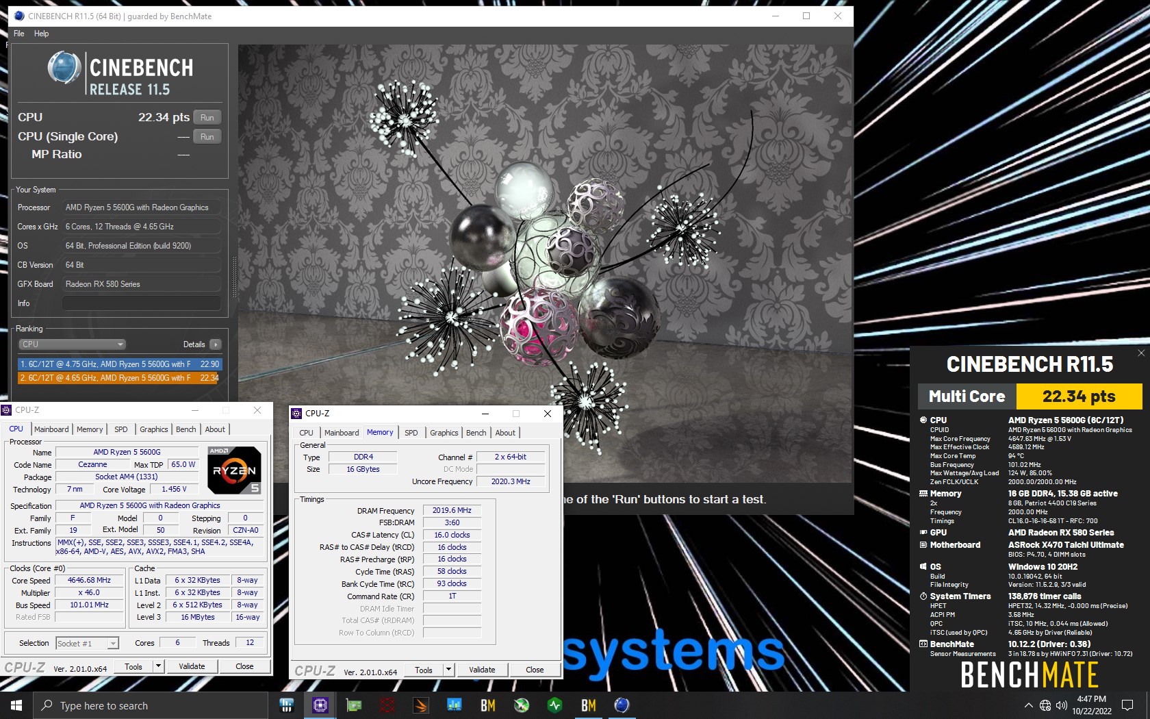Click the Info input field in Your System
1150x719 pixels.
click(142, 303)
